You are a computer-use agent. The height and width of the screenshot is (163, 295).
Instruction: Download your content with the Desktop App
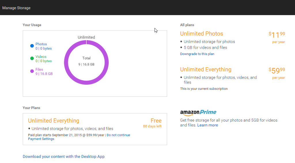pos(64,157)
